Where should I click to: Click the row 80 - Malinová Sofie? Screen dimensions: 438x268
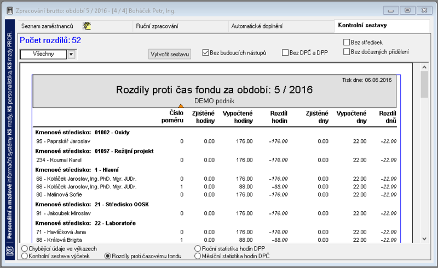click(216, 194)
